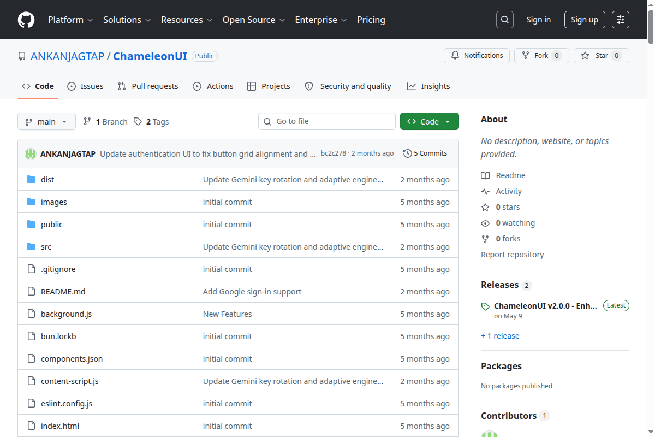This screenshot has width=655, height=437.
Task: Open the main branch selector dropdown
Action: point(46,122)
